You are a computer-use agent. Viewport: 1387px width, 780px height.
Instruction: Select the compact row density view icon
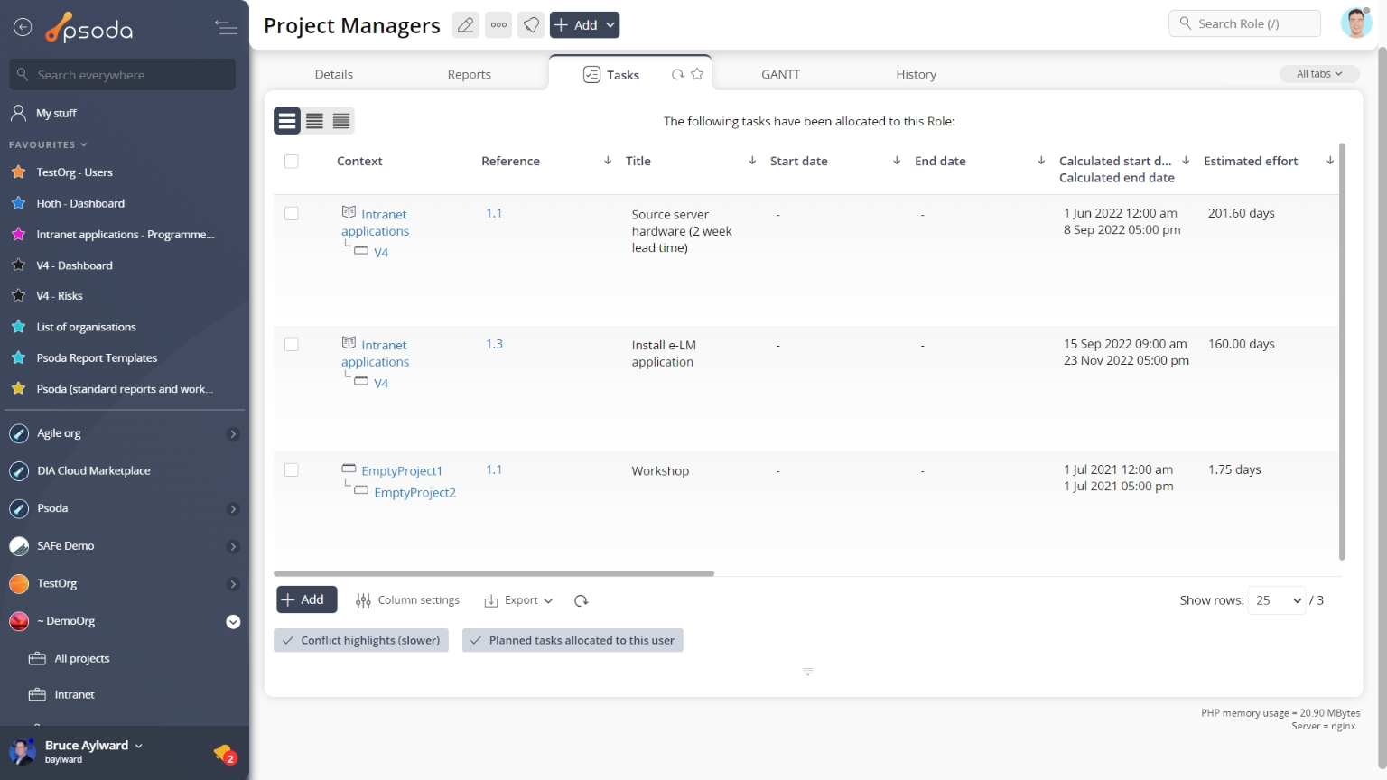coord(341,121)
